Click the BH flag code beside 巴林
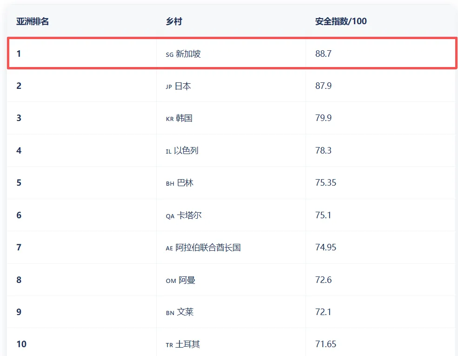Viewport: 458px width, 356px height. tap(170, 184)
